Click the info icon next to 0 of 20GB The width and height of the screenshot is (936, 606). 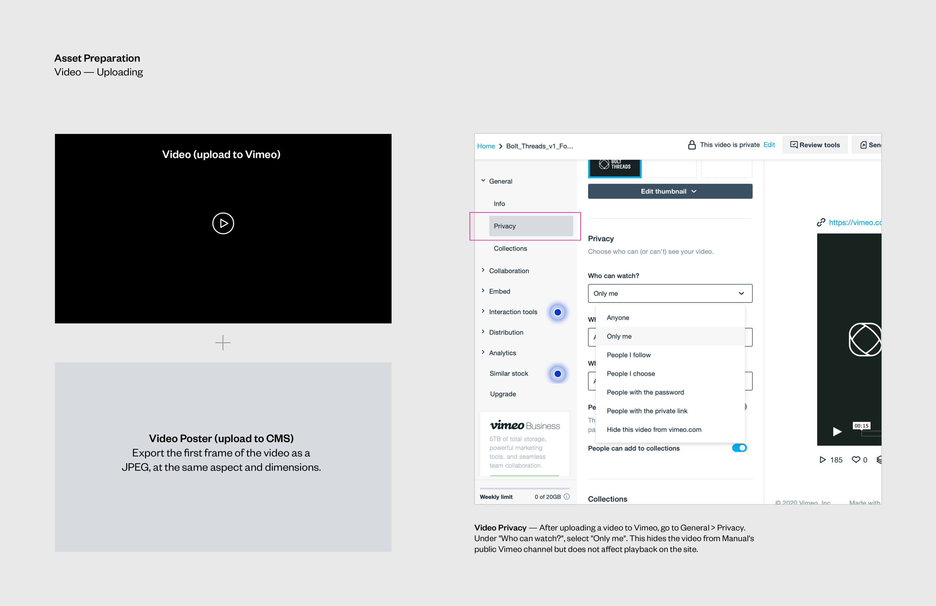tap(567, 497)
